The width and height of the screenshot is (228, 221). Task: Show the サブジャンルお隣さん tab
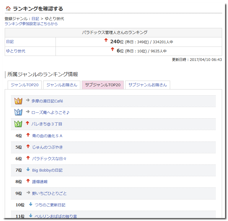click(147, 85)
